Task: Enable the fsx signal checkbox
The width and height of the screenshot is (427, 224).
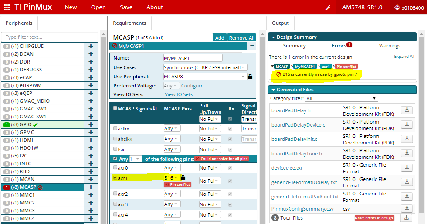Action: click(115, 149)
